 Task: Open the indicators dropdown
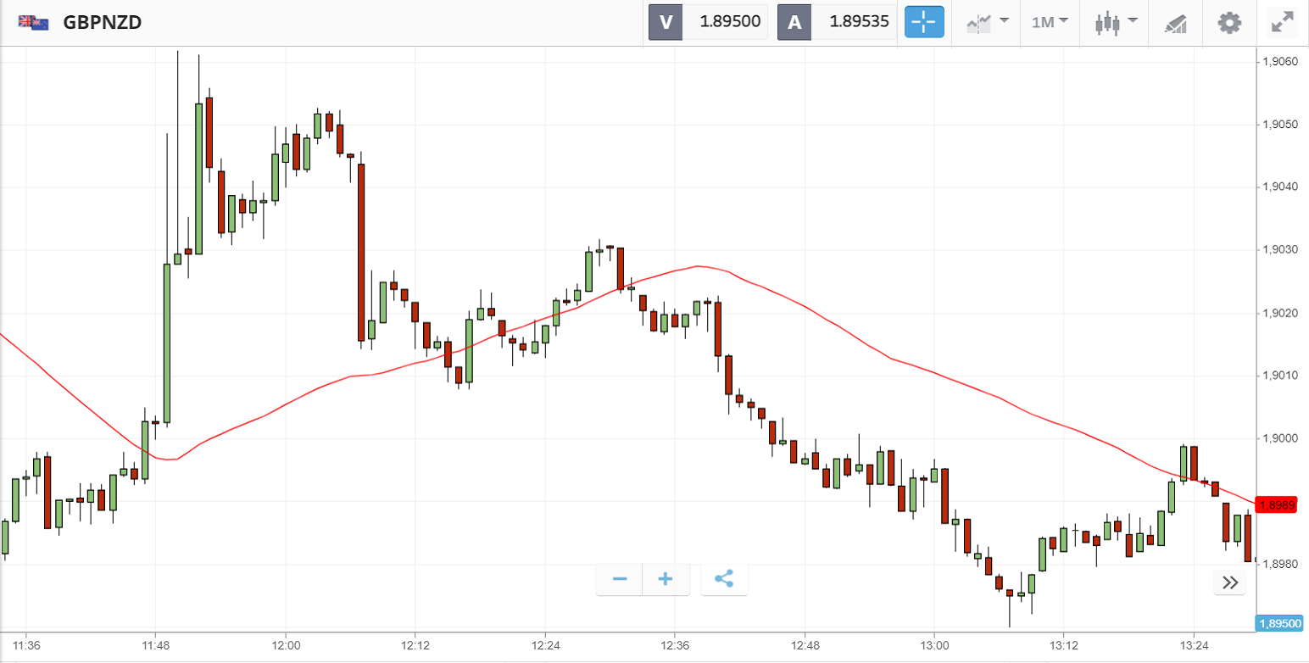(x=987, y=22)
